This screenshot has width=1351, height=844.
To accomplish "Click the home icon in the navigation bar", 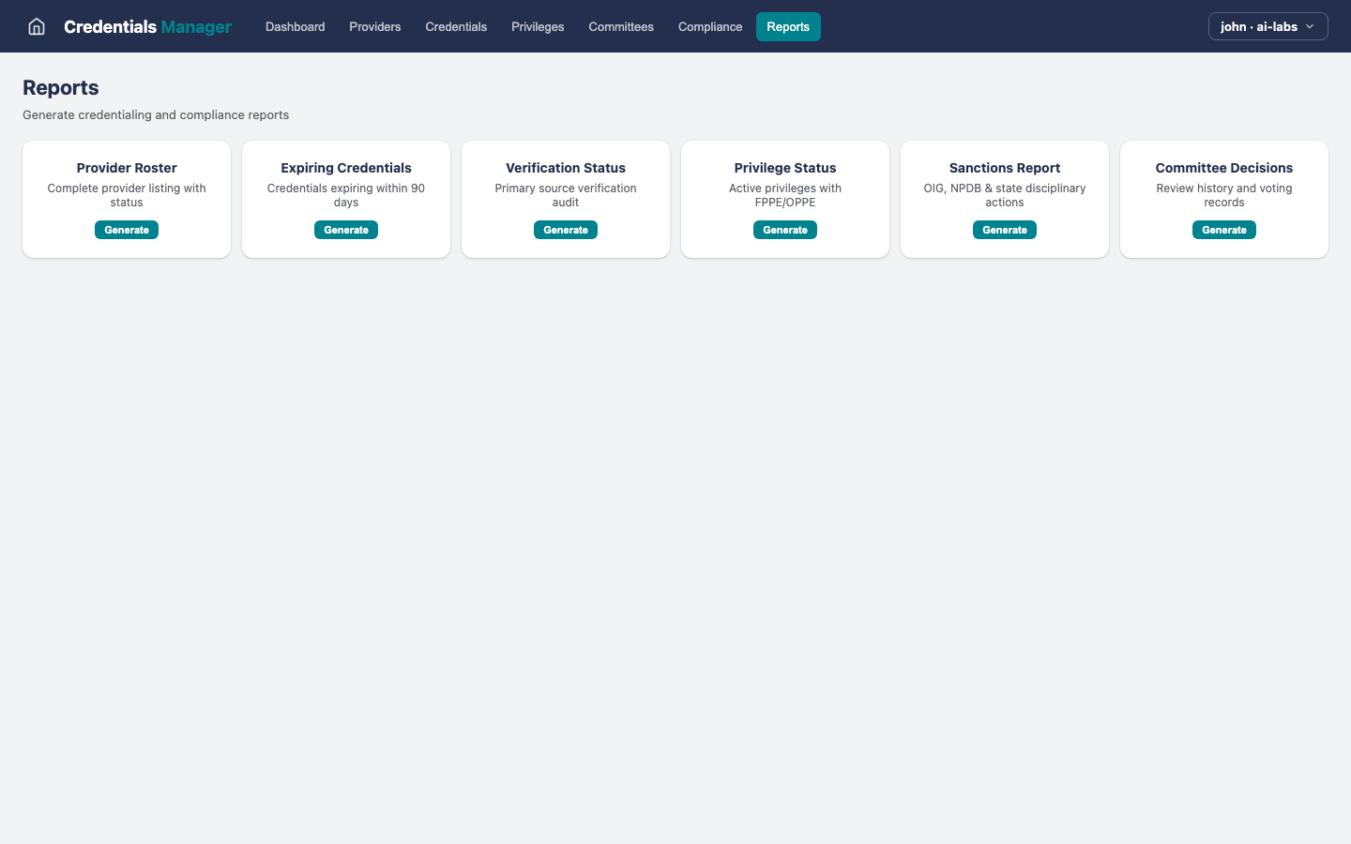I will [x=36, y=26].
